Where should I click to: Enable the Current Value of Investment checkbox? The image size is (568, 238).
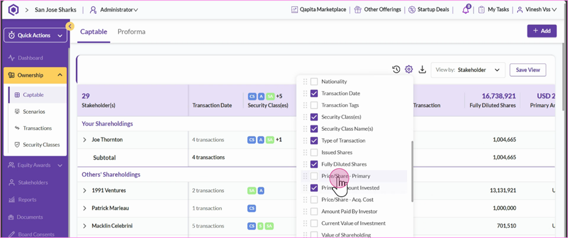tap(314, 223)
